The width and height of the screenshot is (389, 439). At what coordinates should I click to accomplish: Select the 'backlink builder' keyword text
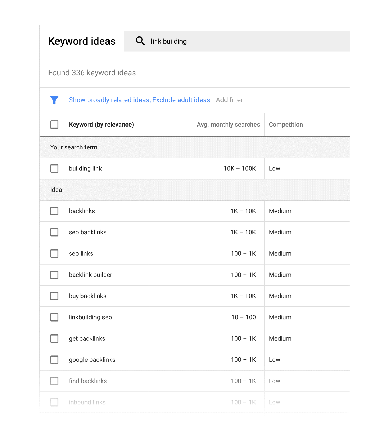[90, 275]
